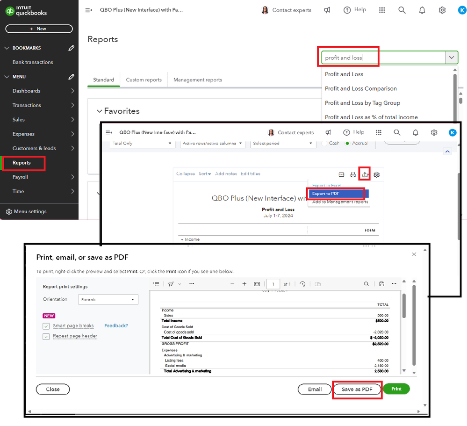Switch to the Custom reports tab

point(144,80)
